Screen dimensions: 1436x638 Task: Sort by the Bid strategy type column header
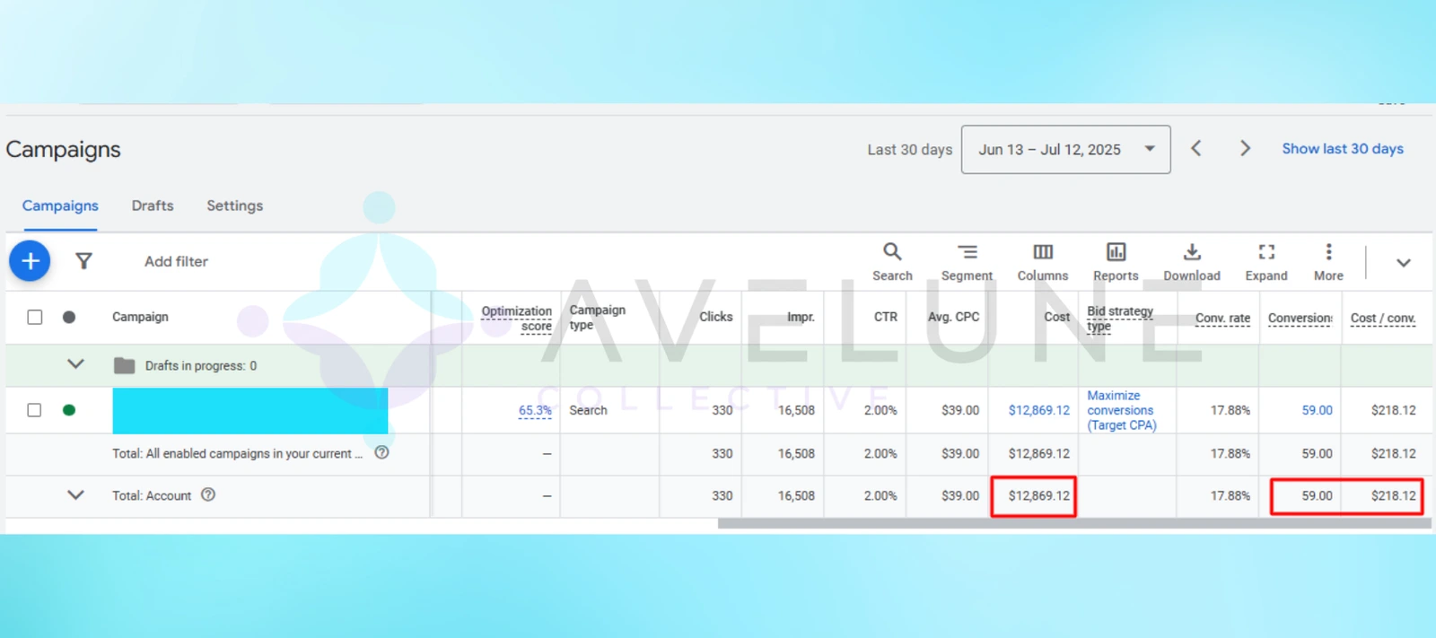pyautogui.click(x=1120, y=318)
